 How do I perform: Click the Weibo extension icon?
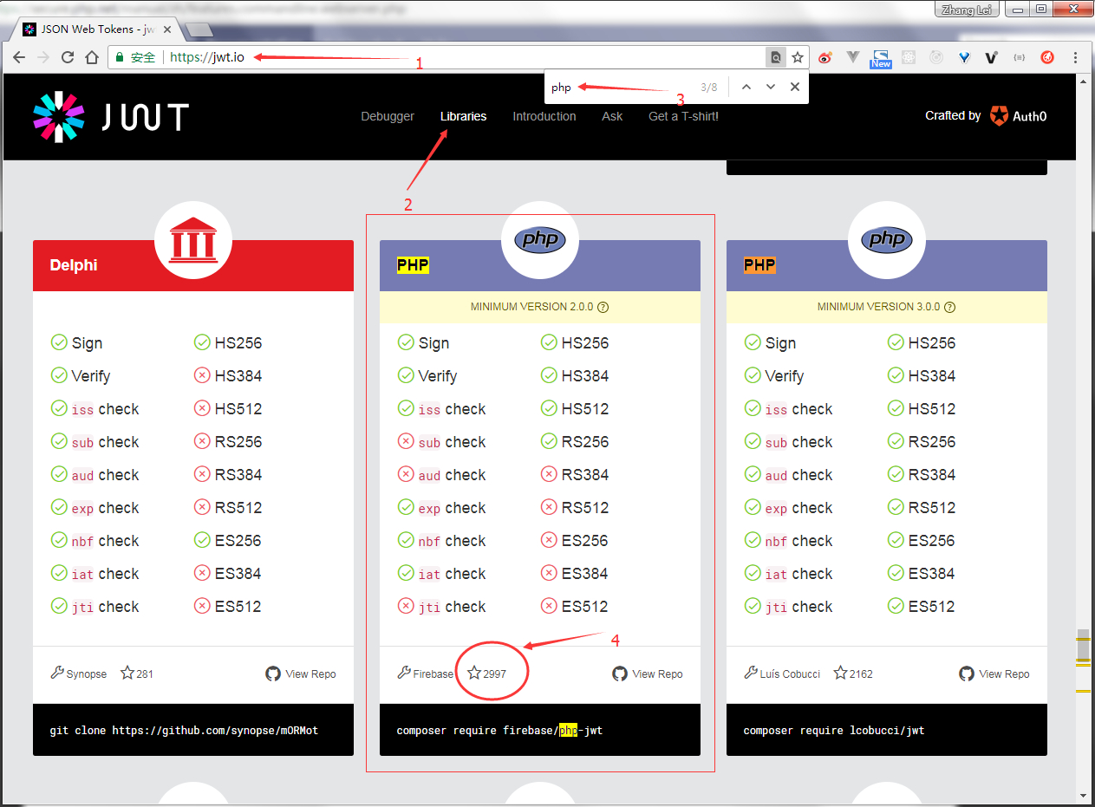click(x=825, y=57)
